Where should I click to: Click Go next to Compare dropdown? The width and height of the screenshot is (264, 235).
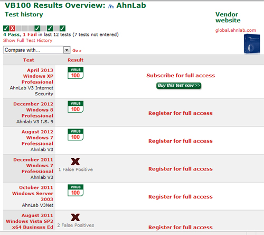[x=77, y=51]
